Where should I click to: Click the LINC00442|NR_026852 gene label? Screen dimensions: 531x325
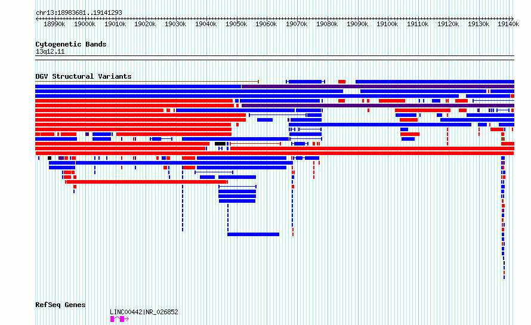(144, 312)
